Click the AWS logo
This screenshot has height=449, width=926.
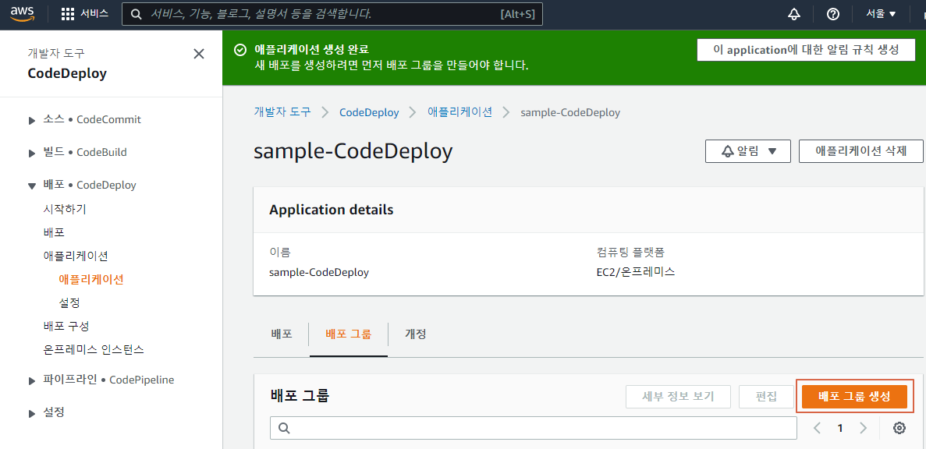point(21,14)
